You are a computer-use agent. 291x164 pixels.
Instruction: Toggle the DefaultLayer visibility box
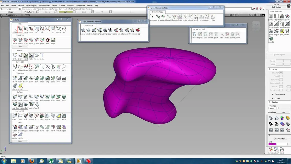(38, 12)
